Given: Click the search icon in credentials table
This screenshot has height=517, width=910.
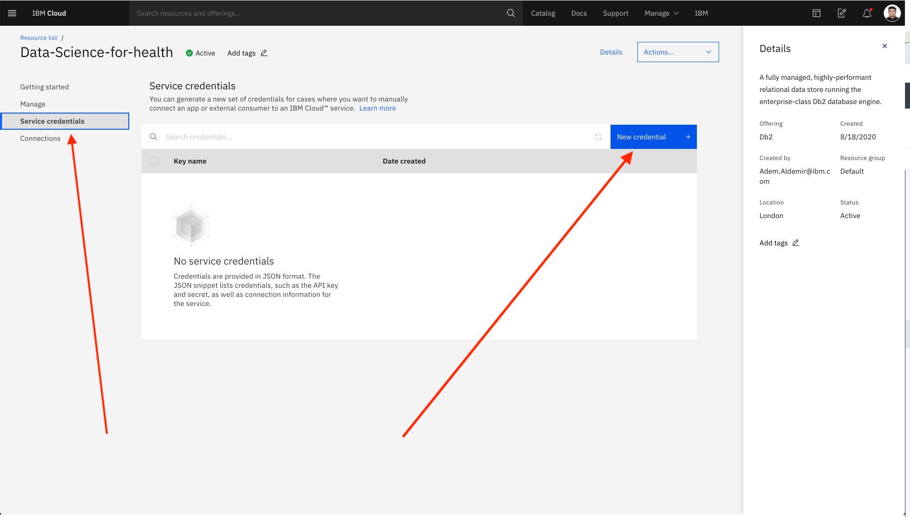Looking at the screenshot, I should point(154,137).
